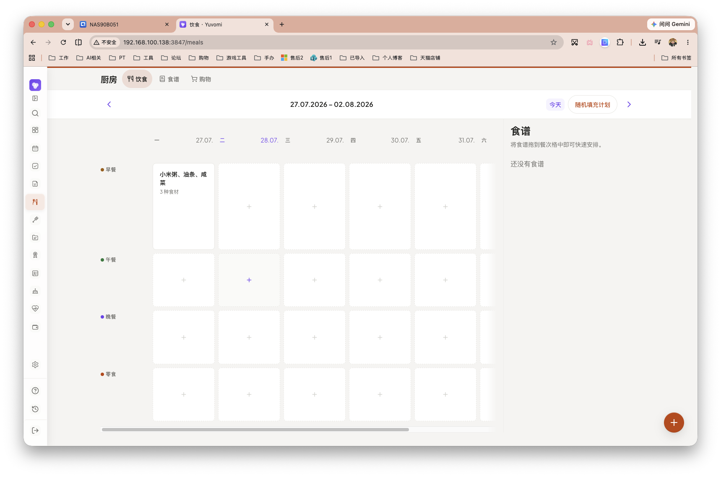Open the 所有书签 folder
Image resolution: width=721 pixels, height=477 pixels.
click(676, 58)
